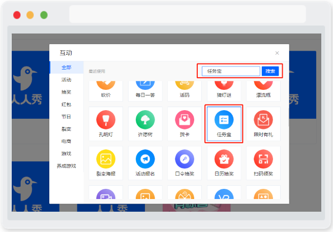The image size is (333, 232).
Task: Choose the 漂流瓶 icon
Action: (x=263, y=85)
